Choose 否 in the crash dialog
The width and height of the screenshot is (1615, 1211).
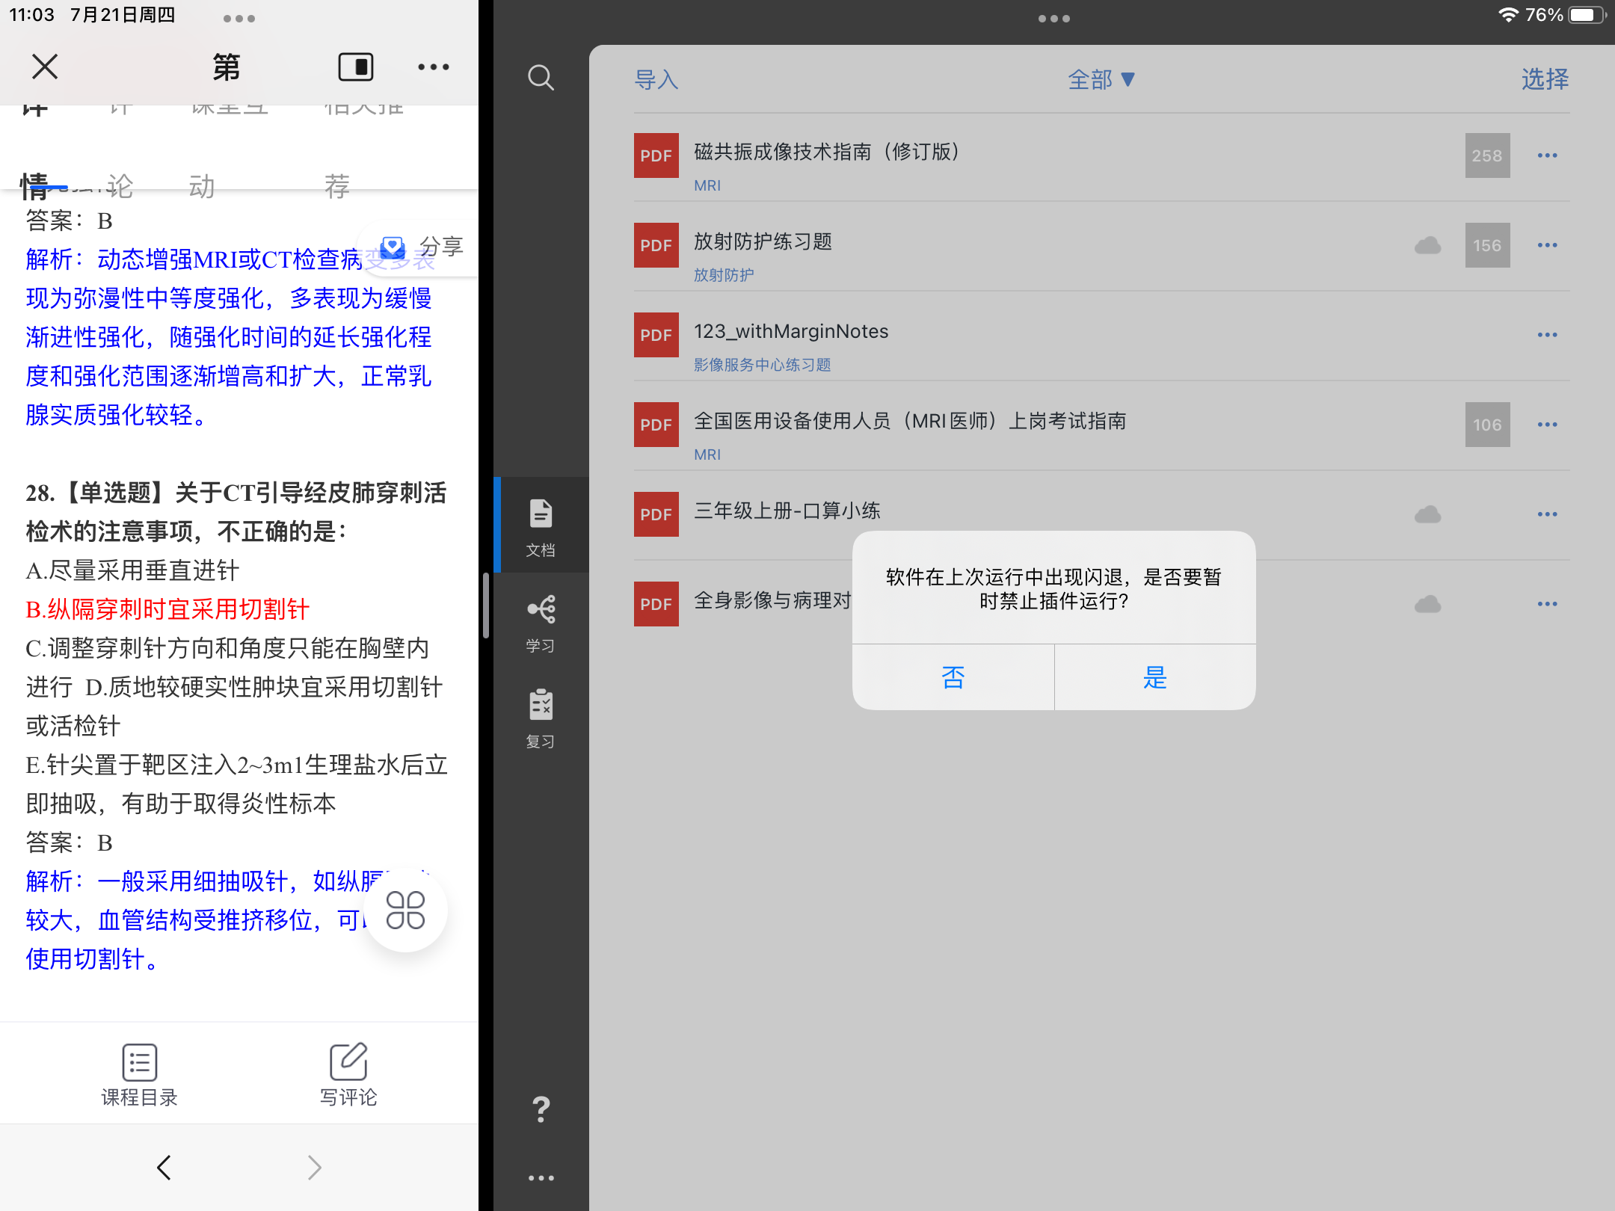(953, 677)
